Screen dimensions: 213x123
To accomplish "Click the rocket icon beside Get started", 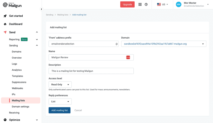I will point(5,16).
